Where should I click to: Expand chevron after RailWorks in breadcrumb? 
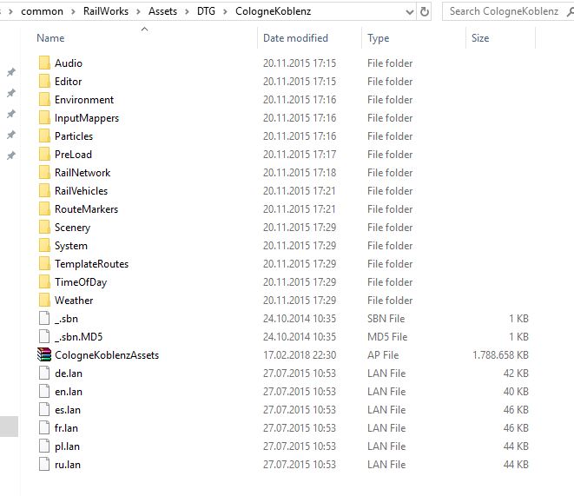click(138, 11)
